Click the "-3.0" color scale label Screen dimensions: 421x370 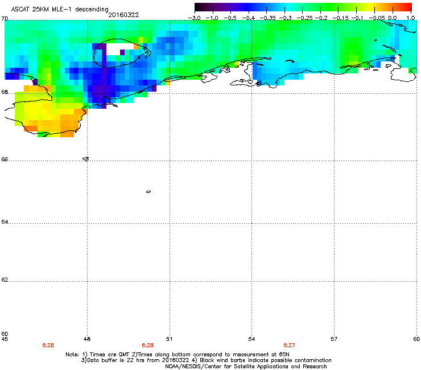click(x=194, y=18)
